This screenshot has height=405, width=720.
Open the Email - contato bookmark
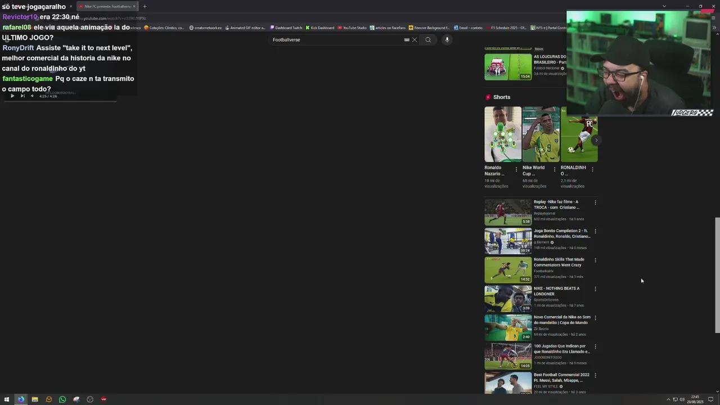468,28
